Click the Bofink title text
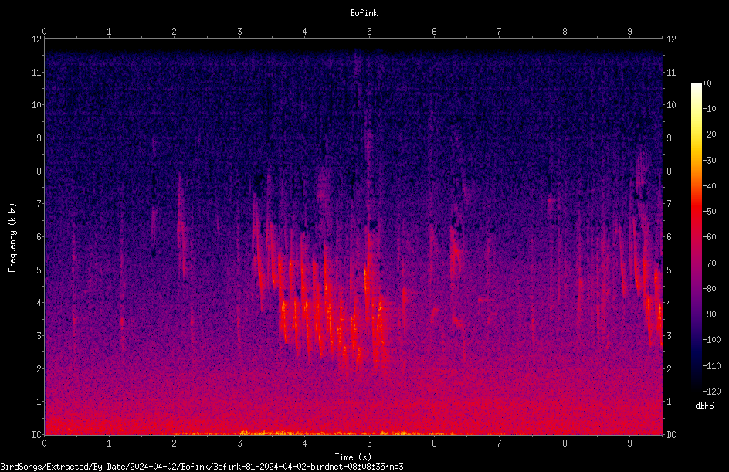The height and width of the screenshot is (472, 729). point(364,13)
